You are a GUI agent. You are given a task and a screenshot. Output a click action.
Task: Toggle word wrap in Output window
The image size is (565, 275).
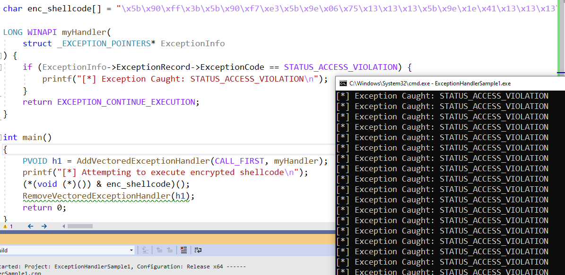(x=198, y=250)
